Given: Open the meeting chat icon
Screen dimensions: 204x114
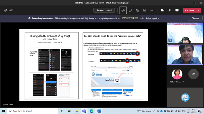Looking at the screenshot, I should tap(130, 10).
